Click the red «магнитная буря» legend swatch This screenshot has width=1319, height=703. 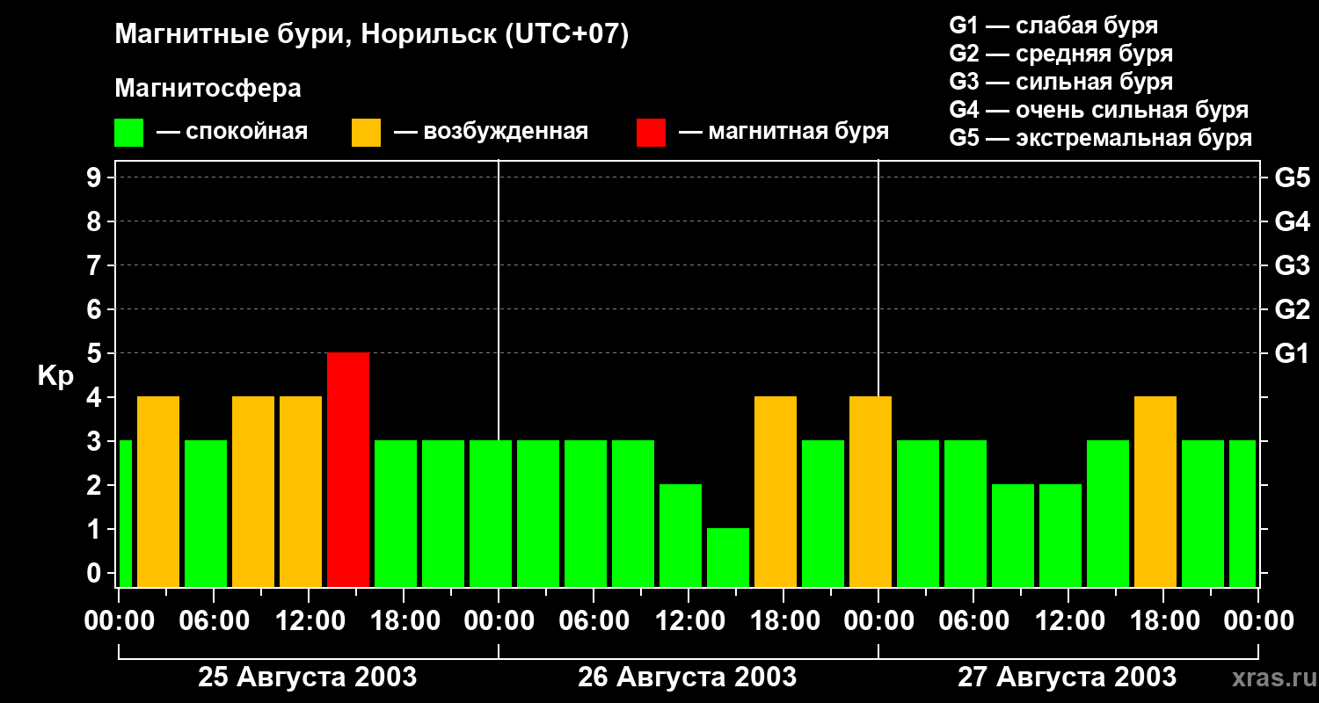click(x=652, y=133)
